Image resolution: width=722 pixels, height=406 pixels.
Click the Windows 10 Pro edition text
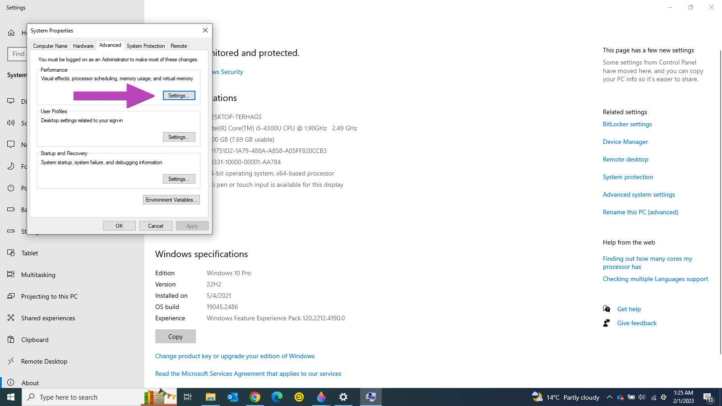229,273
